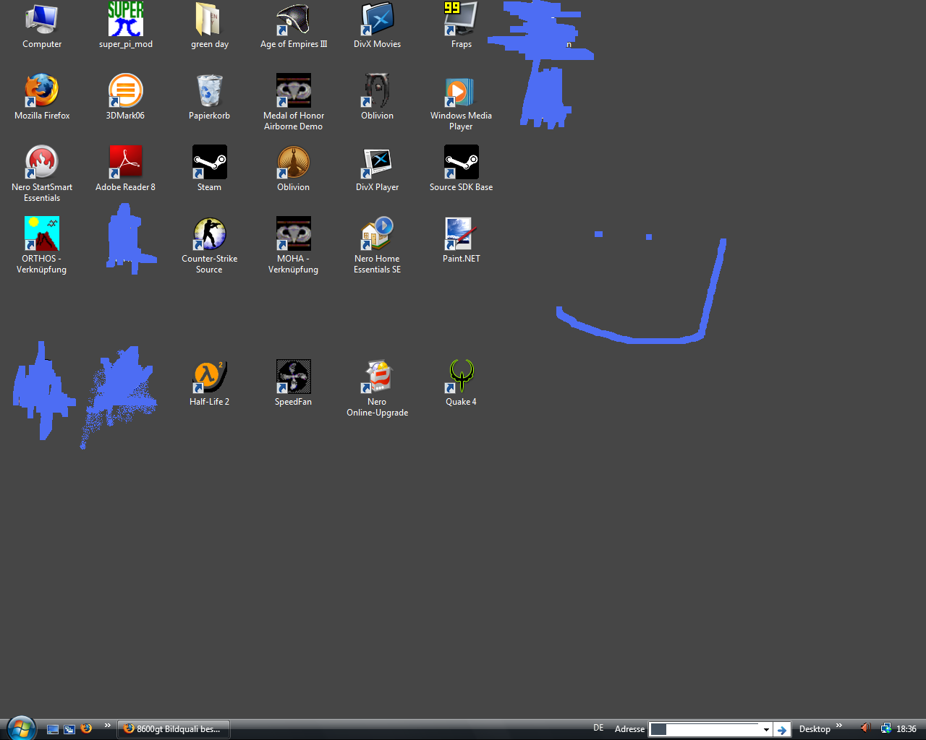Launch Quake 4

[461, 383]
